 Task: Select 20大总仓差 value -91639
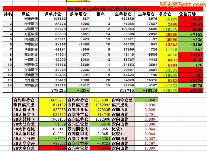click(x=53, y=124)
